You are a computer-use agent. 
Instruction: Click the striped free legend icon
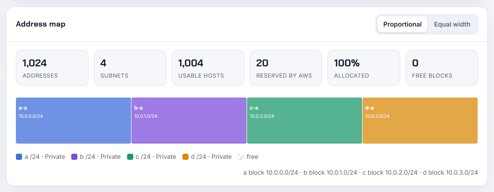click(x=241, y=157)
